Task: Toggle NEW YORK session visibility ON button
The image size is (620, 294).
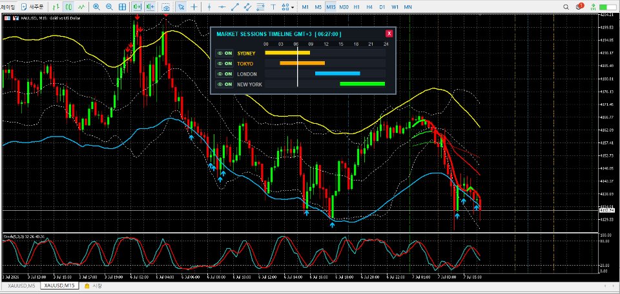Action: point(224,84)
